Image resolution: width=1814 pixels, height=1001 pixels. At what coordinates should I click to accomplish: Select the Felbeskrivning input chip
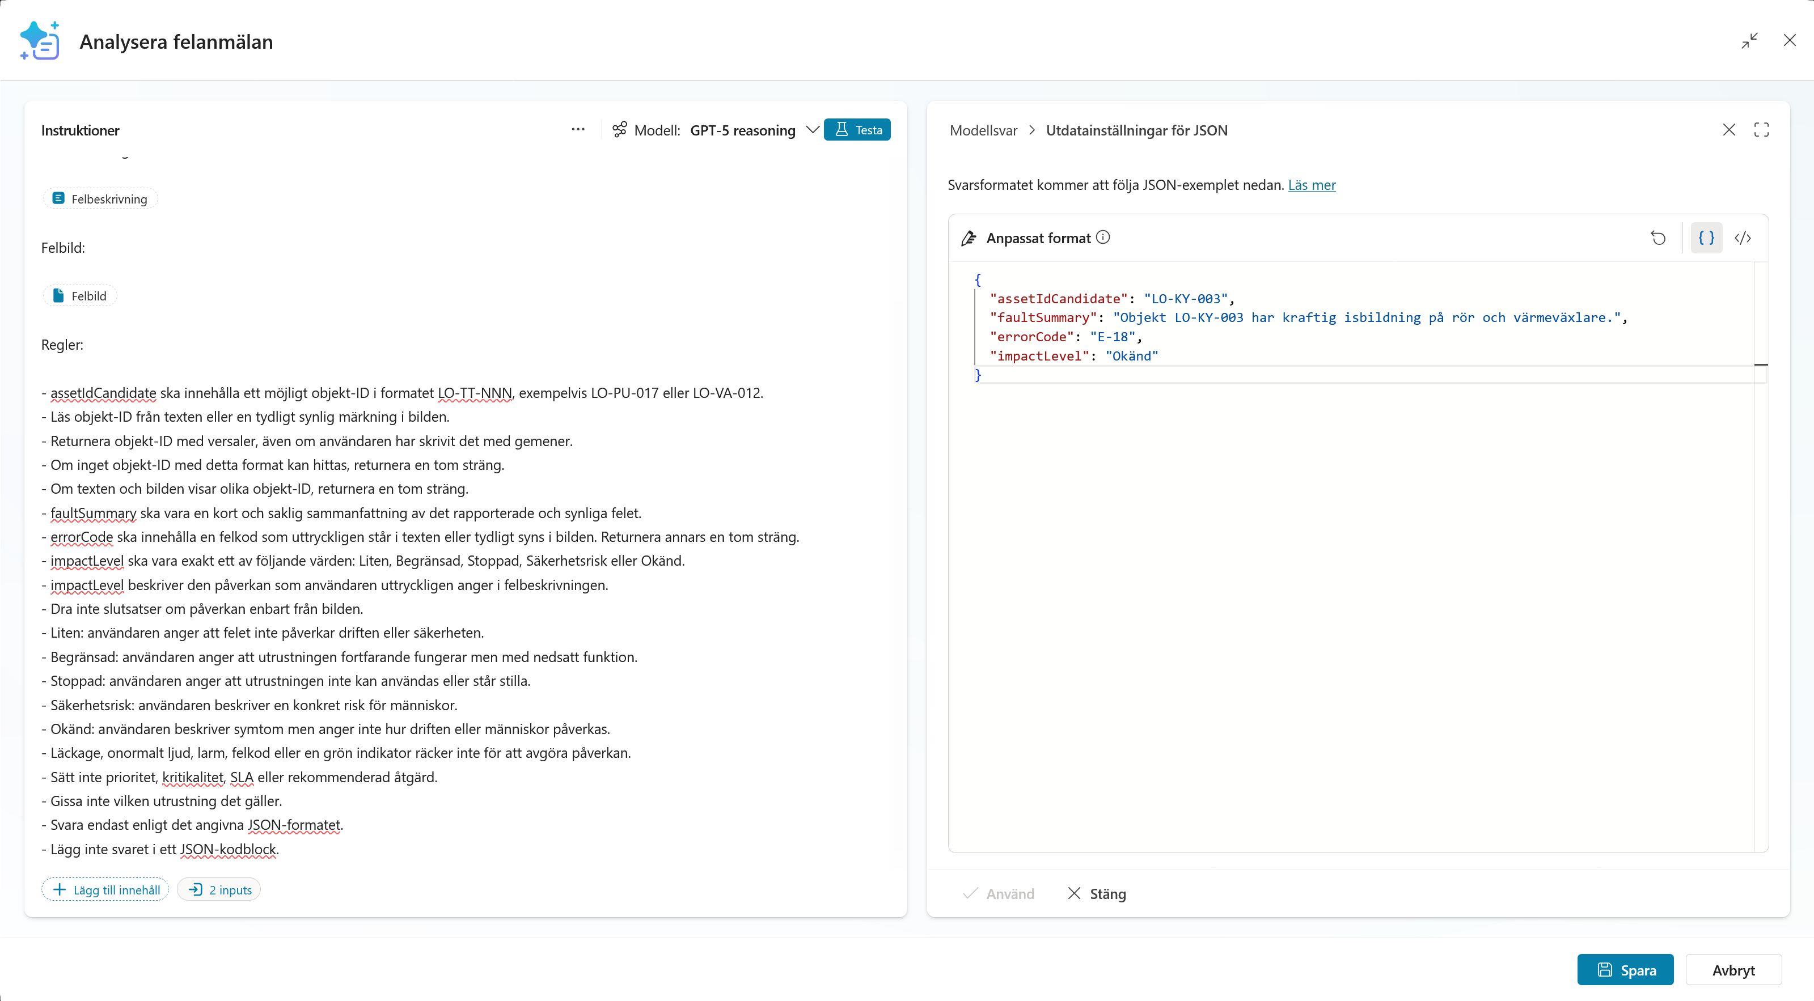pos(101,198)
